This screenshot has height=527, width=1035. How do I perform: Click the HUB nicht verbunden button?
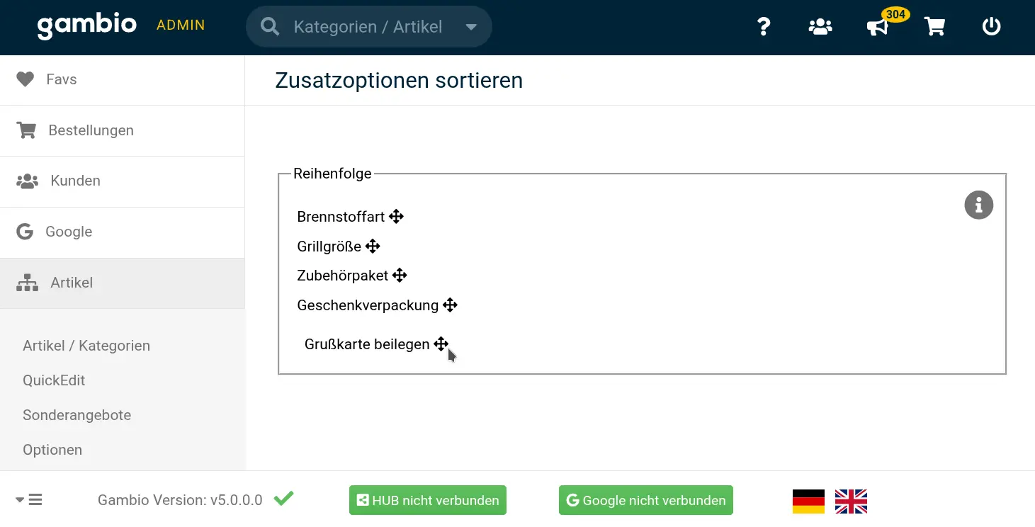[427, 500]
